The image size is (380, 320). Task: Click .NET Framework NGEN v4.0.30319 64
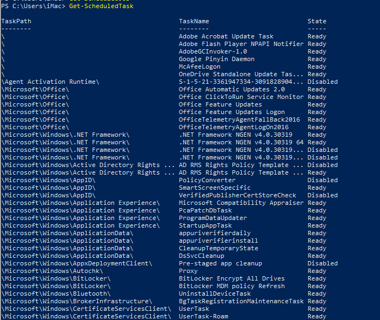click(241, 142)
